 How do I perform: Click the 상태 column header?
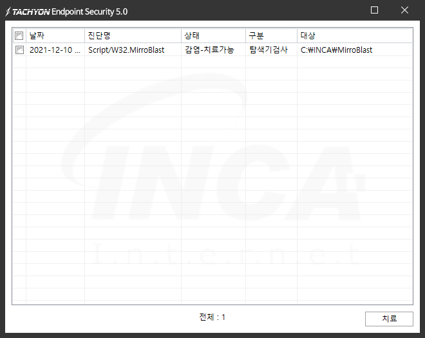(x=213, y=35)
